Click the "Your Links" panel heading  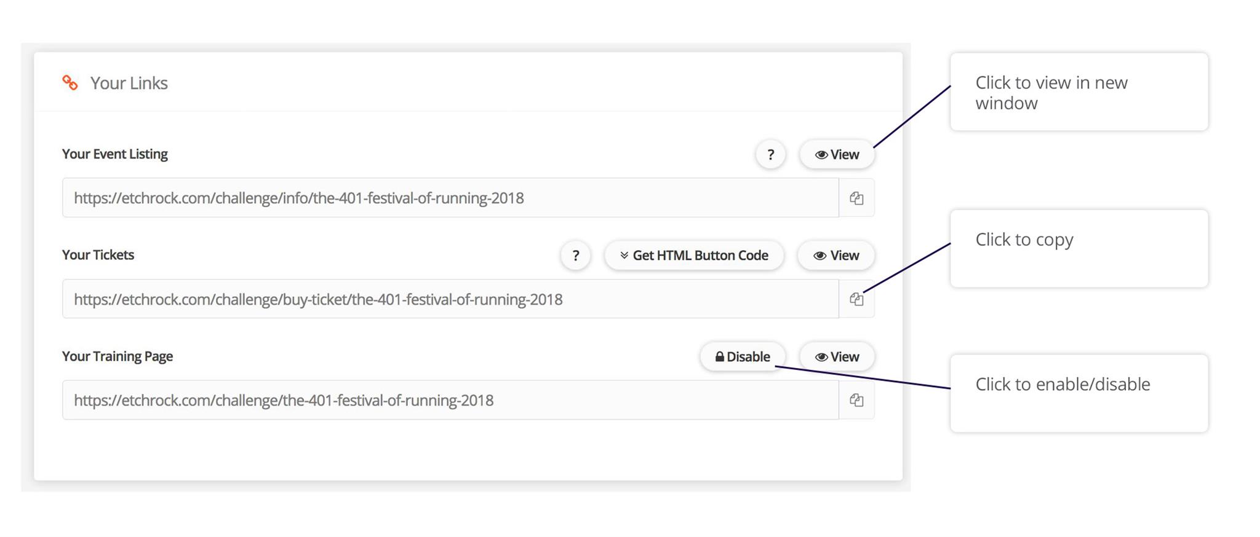[129, 83]
